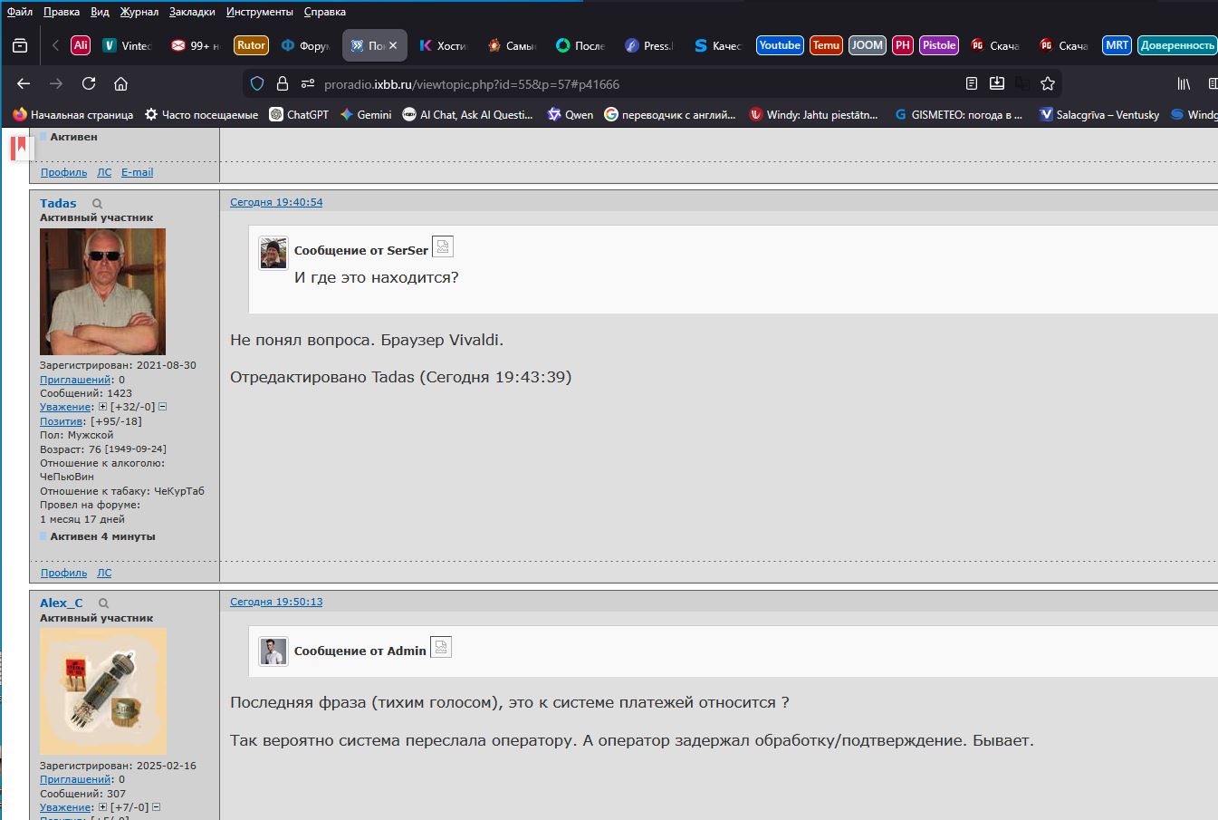Screen dimensions: 1218x820
Task: Click Tadas's avatar photo
Action: point(102,291)
